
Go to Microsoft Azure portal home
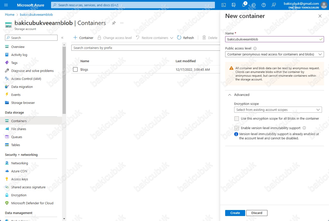[x=31, y=5]
